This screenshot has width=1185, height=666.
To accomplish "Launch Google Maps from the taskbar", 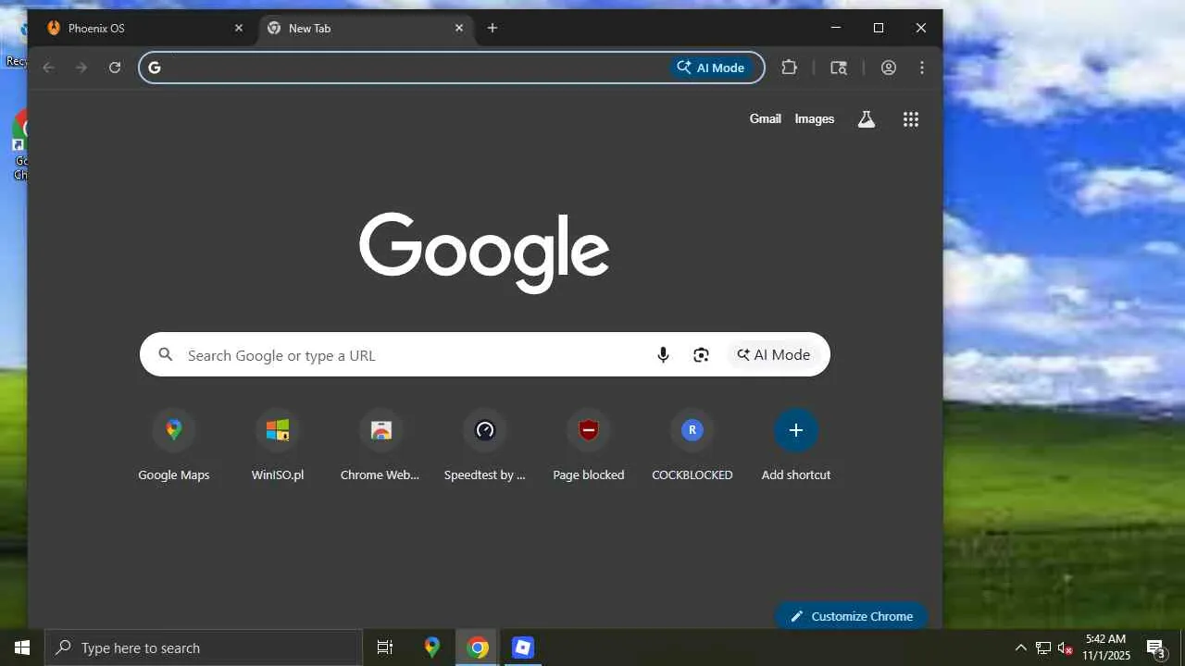I will point(432,647).
